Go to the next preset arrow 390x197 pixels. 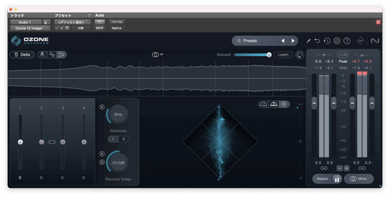click(x=293, y=41)
